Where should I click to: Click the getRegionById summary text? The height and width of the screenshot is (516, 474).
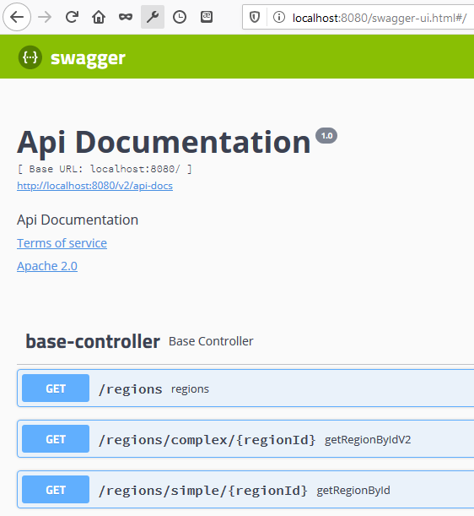tap(353, 491)
